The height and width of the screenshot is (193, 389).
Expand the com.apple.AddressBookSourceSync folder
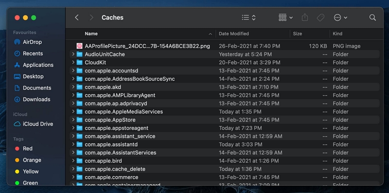73,79
